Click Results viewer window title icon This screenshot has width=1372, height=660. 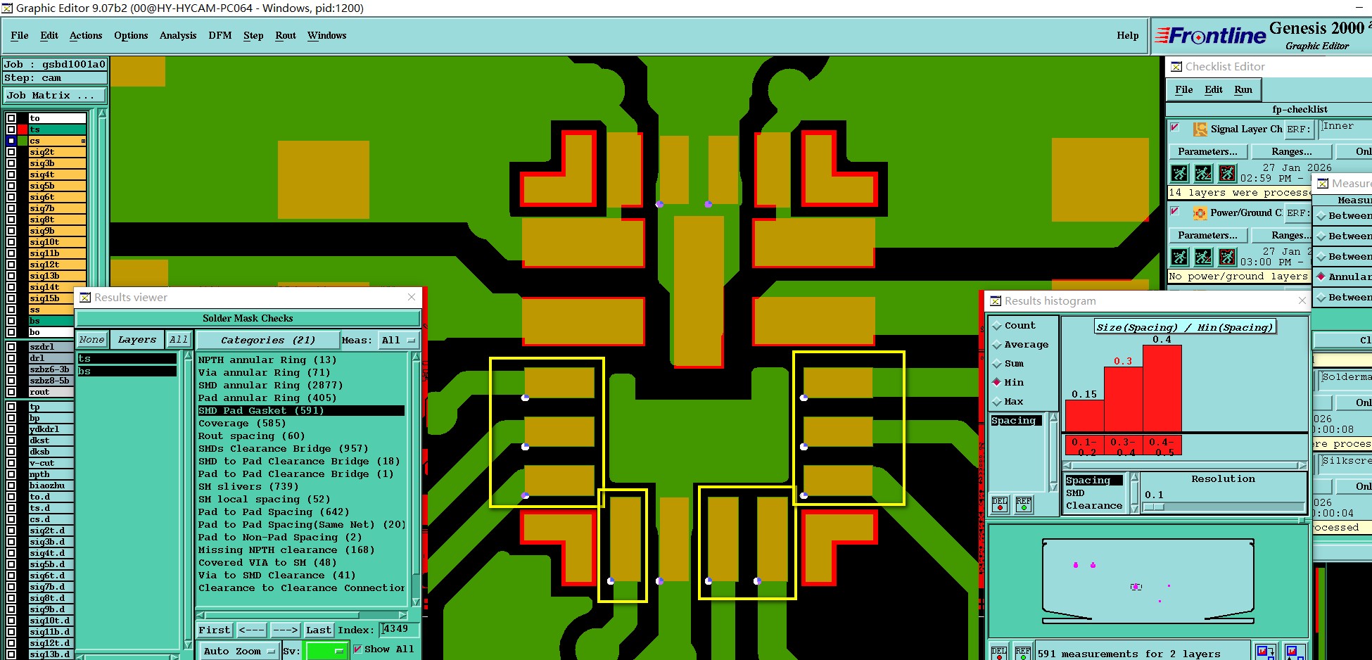click(x=85, y=298)
